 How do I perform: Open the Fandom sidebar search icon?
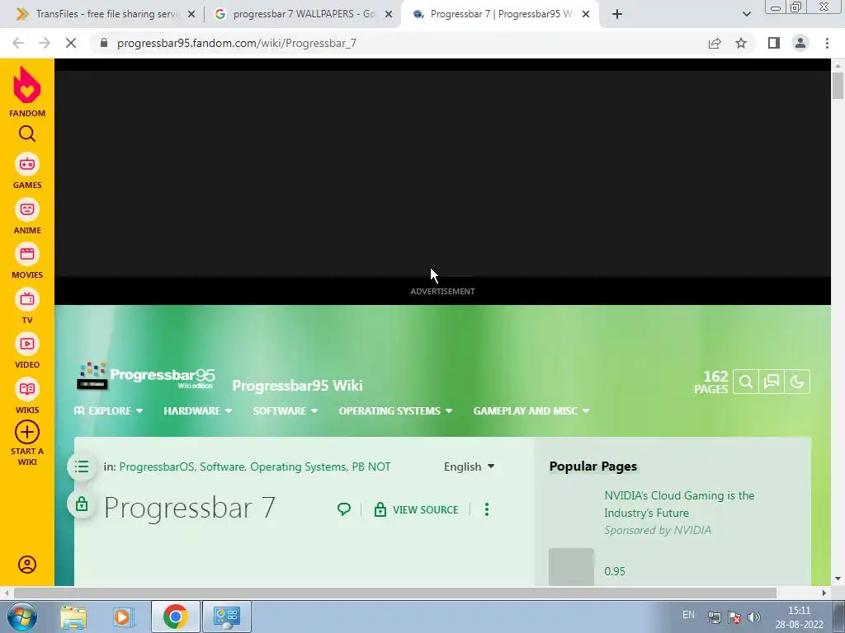(x=27, y=134)
